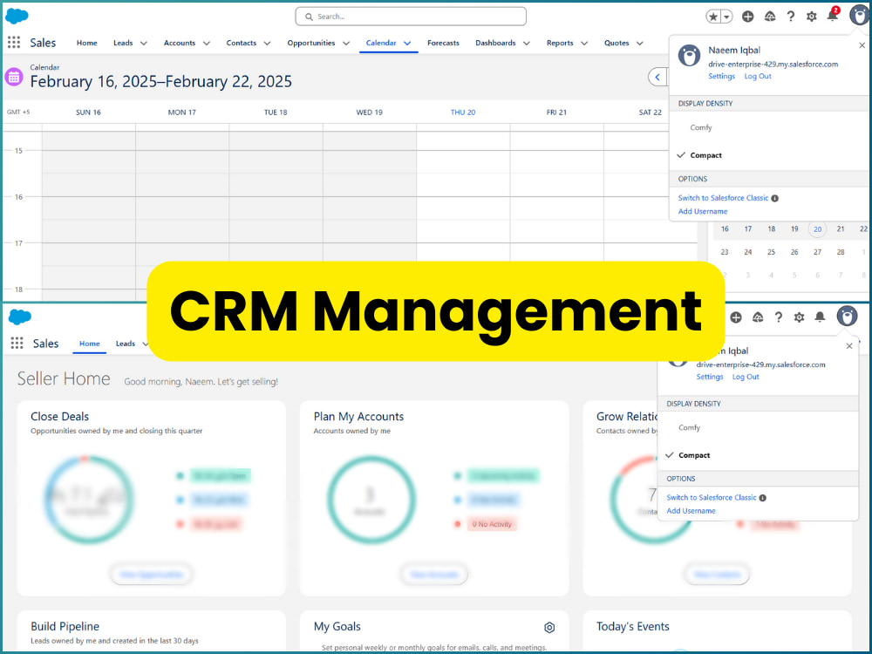The height and width of the screenshot is (654, 872).
Task: Click Log Out link in Calendar window panel
Action: 758,76
